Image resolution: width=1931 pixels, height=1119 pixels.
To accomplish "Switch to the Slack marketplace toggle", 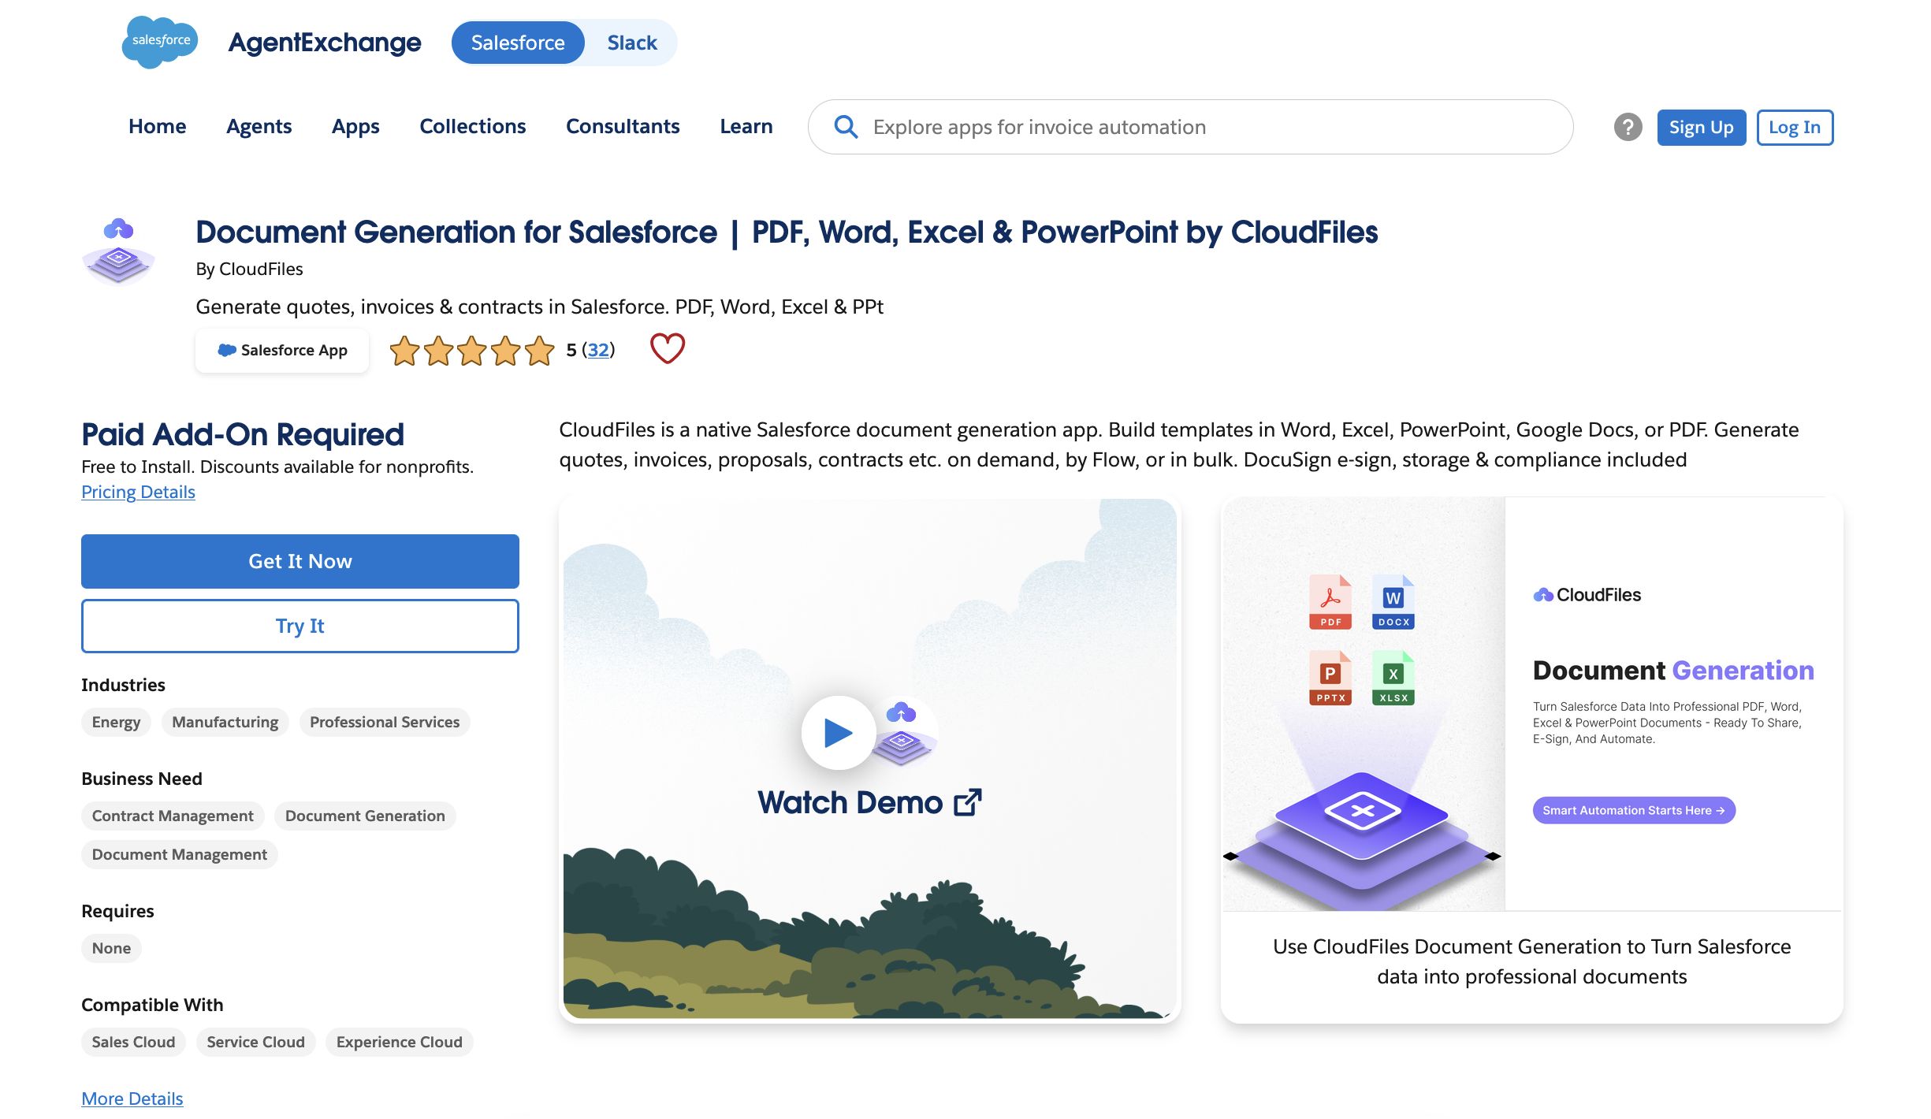I will point(632,43).
